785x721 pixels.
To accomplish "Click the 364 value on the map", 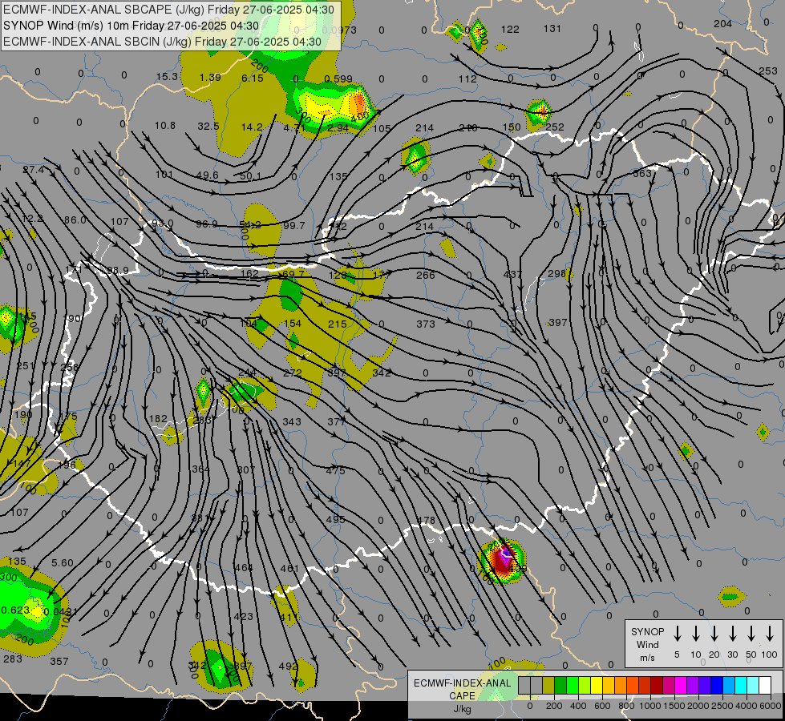I will coord(200,469).
